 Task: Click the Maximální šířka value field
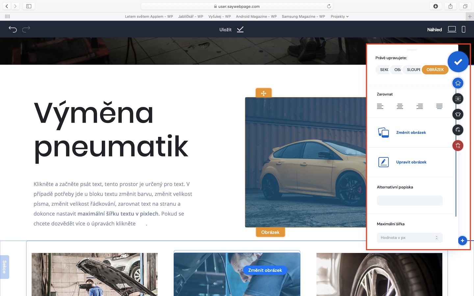pos(409,237)
